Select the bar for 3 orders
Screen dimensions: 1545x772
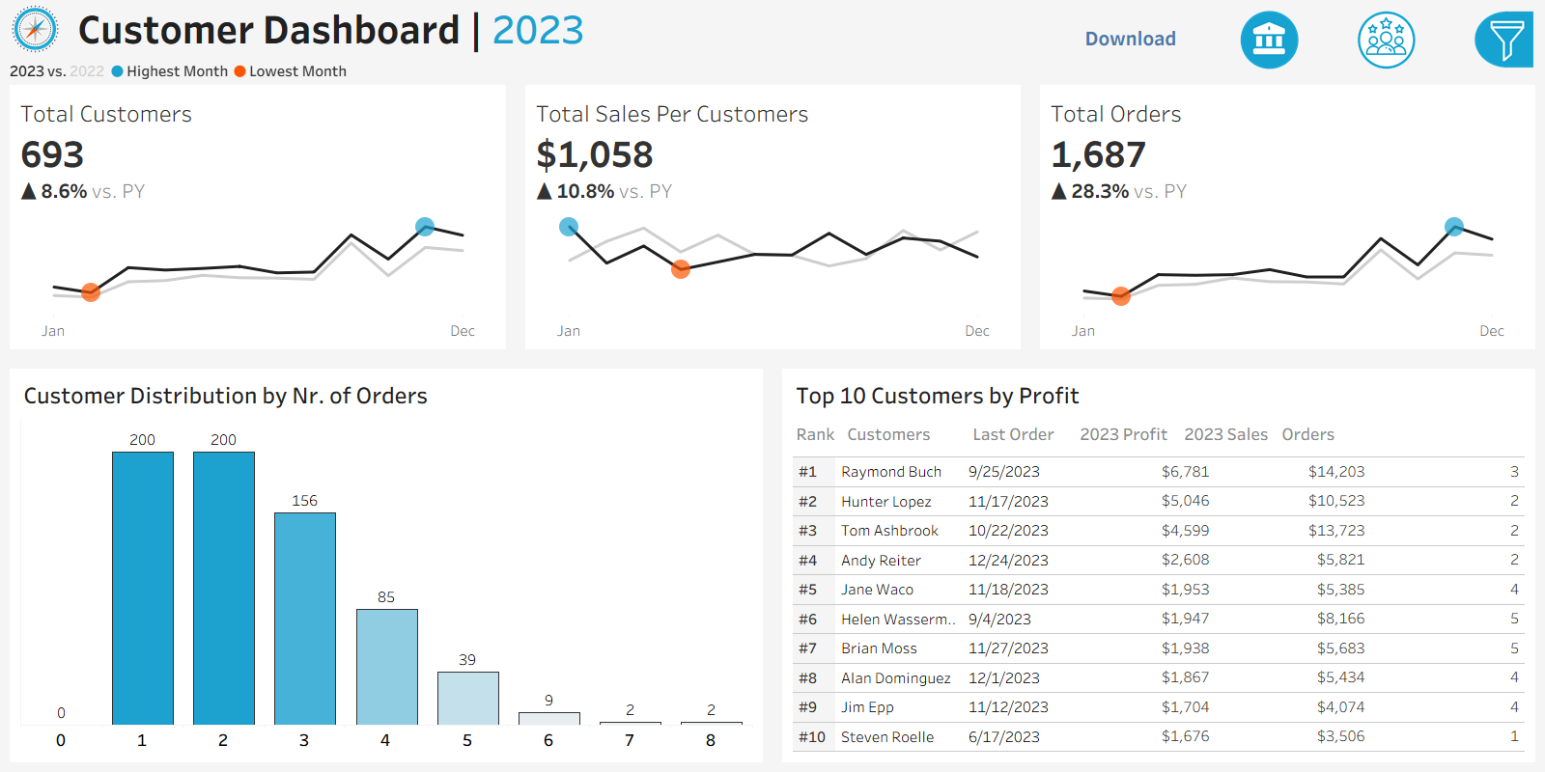point(305,618)
